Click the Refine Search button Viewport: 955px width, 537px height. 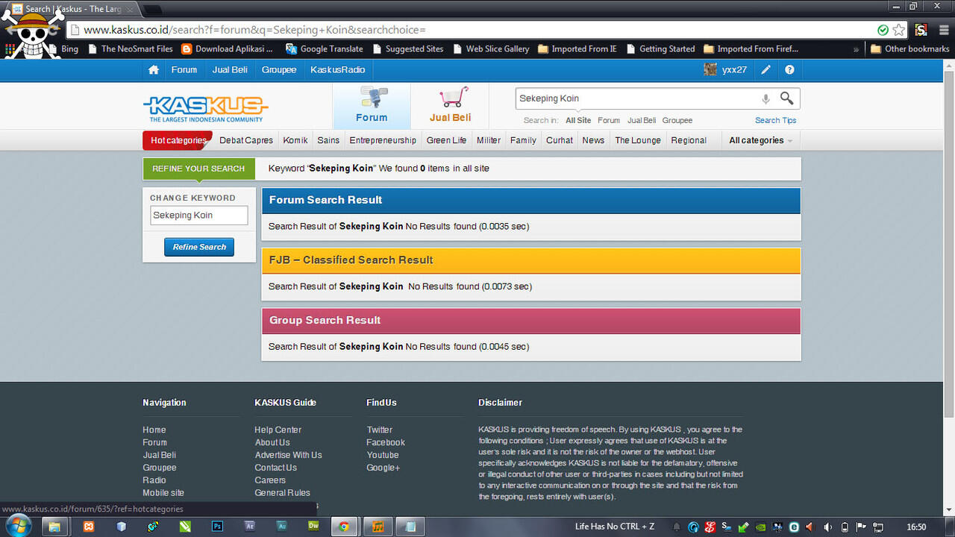click(x=199, y=247)
